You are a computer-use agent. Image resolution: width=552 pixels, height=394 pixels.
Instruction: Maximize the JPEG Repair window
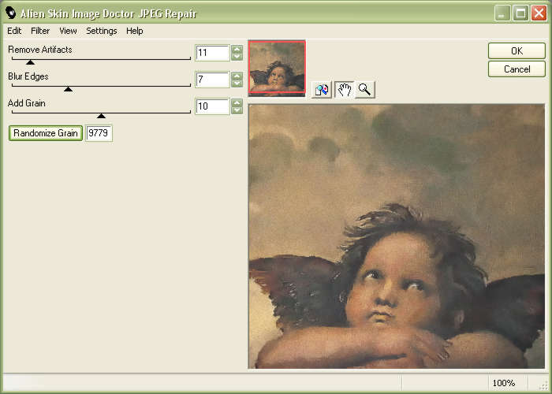click(520, 13)
